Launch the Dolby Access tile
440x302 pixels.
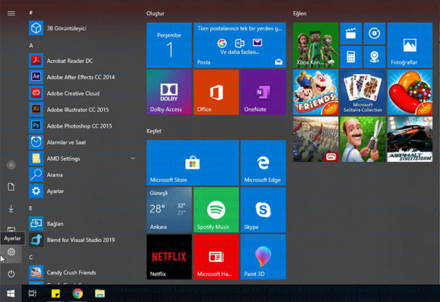coord(169,92)
